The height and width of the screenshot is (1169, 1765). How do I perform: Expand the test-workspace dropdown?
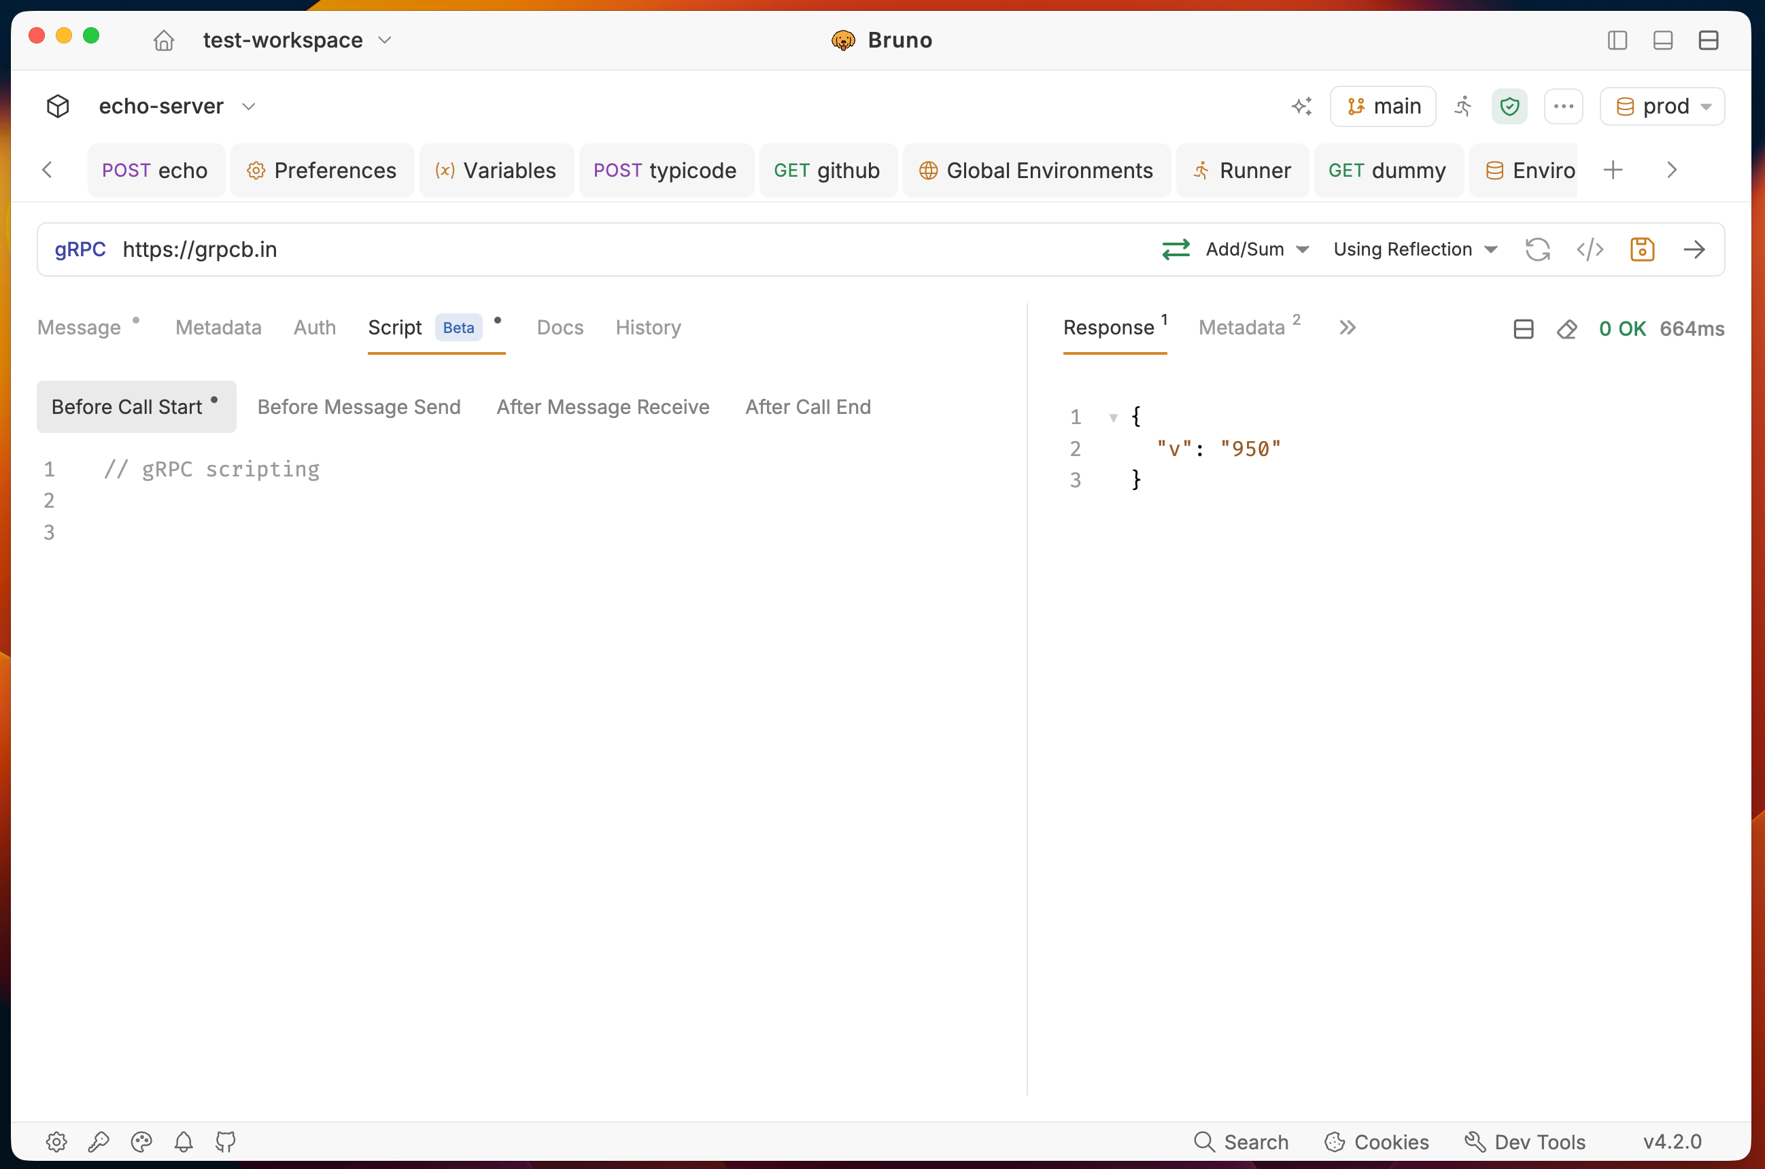coord(384,40)
